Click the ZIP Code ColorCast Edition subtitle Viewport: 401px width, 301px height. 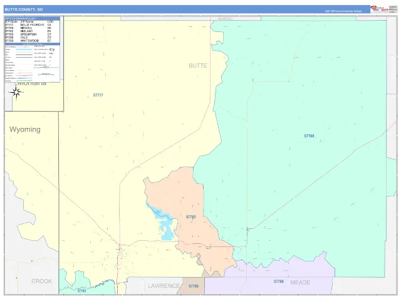(343, 11)
